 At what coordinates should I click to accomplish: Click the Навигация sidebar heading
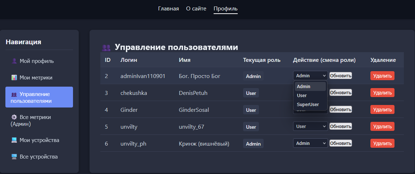[x=23, y=42]
